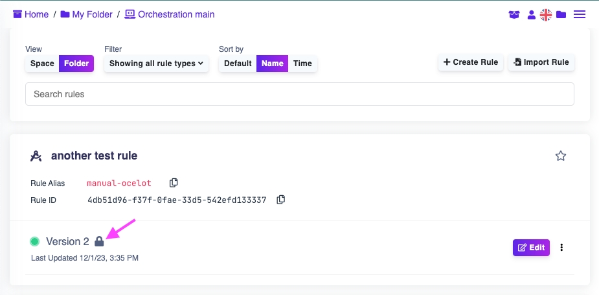This screenshot has height=295, width=599.
Task: Click the open box icon in header
Action: tap(514, 14)
